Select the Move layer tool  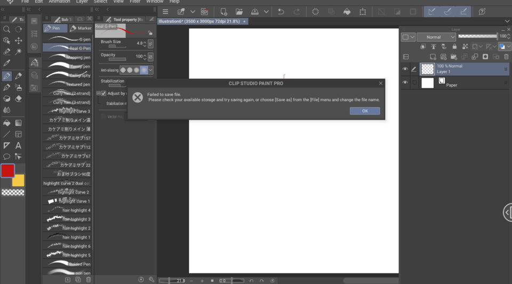coord(19,40)
